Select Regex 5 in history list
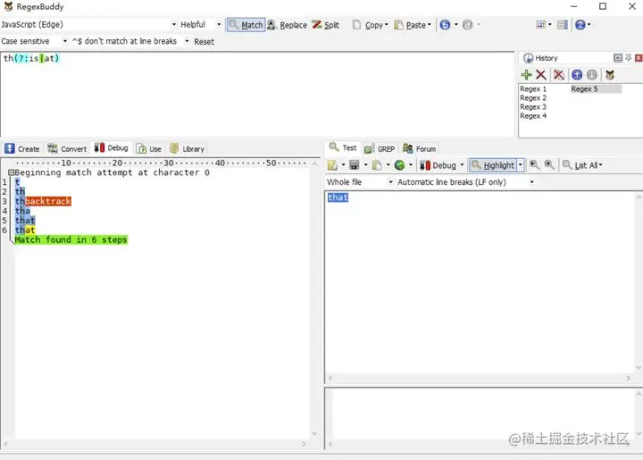This screenshot has height=460, width=643. (x=596, y=89)
